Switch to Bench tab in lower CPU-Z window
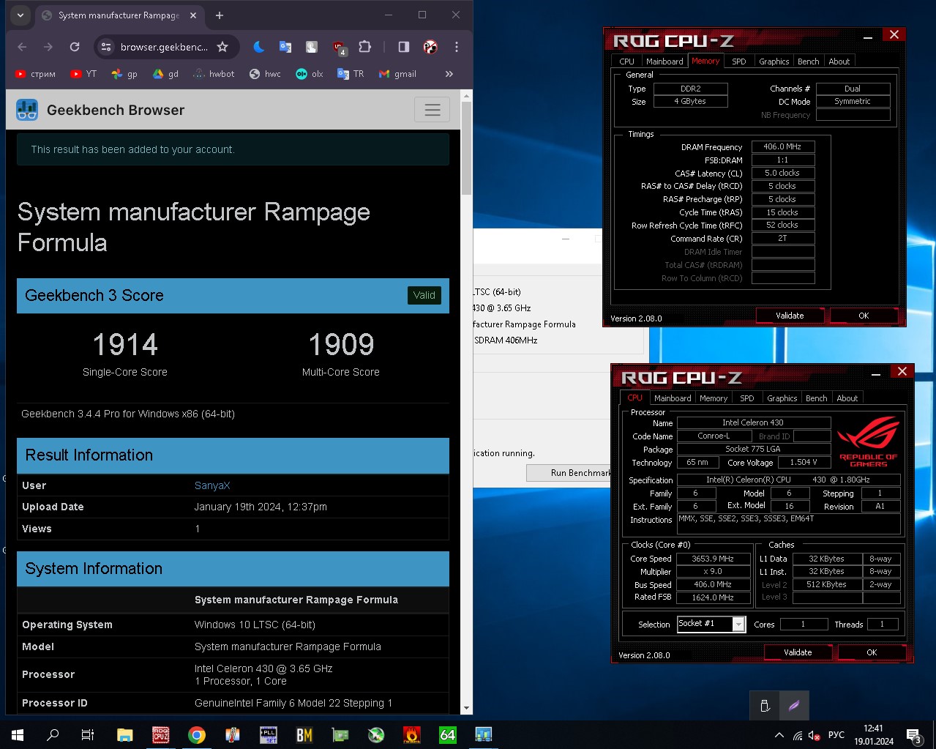Image resolution: width=936 pixels, height=749 pixels. pos(817,398)
